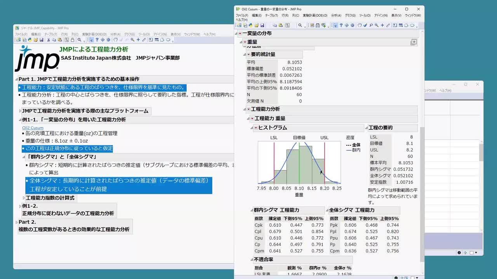Image resolution: width=497 pixels, height=279 pixels.
Task: Click the 安定指数 value 1.00716
Action: point(405,182)
